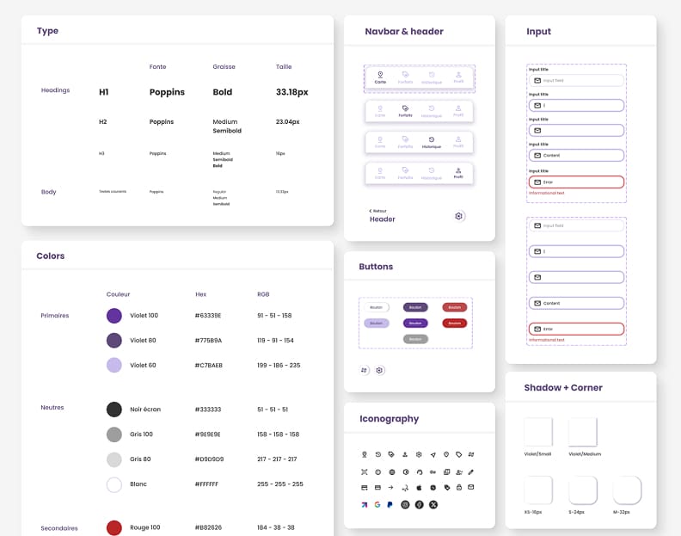
Task: Click the Apple logo icon in Iconography
Action: pos(419,488)
